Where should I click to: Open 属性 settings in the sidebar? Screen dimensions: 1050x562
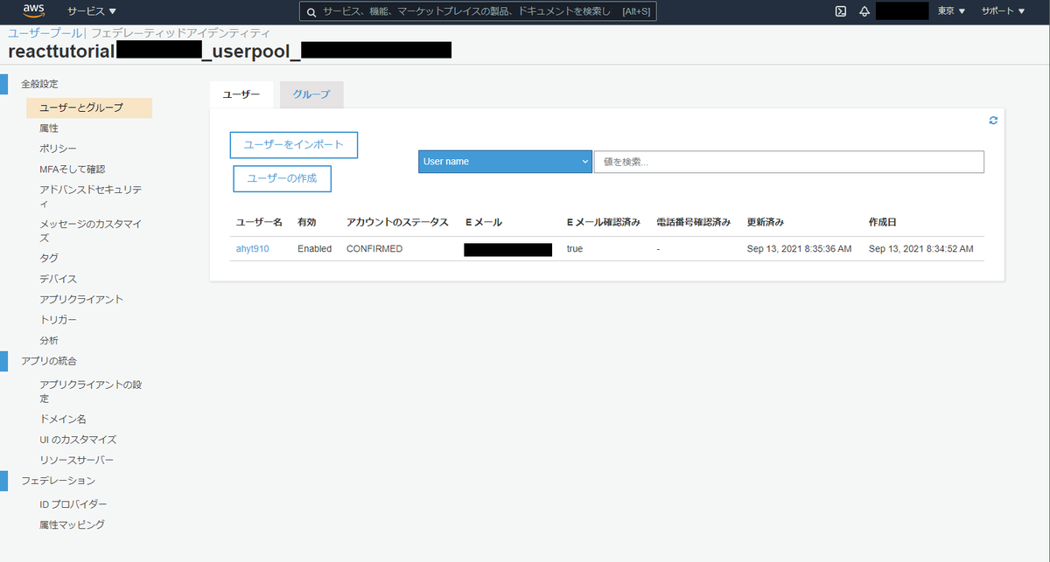point(49,128)
